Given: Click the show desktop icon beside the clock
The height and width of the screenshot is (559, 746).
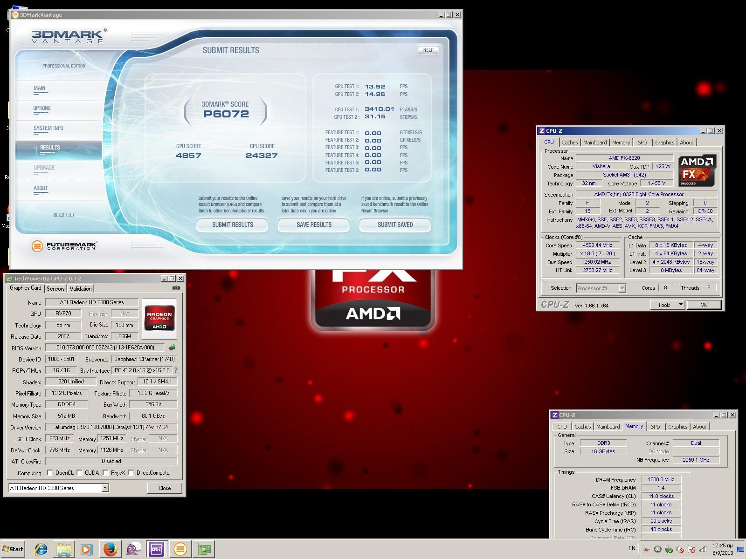Looking at the screenshot, I should pos(741,549).
